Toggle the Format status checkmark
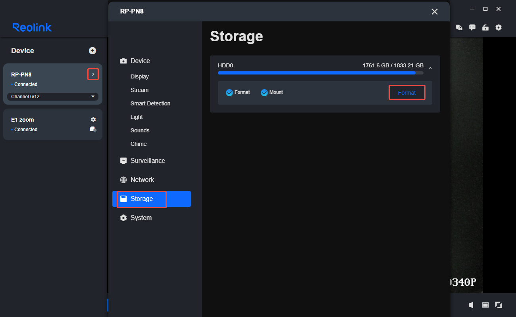This screenshot has width=516, height=317. (229, 93)
